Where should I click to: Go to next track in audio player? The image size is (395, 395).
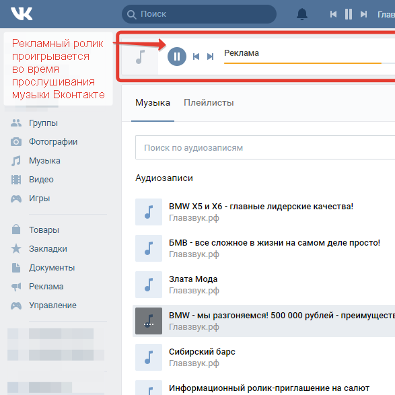[x=211, y=57]
